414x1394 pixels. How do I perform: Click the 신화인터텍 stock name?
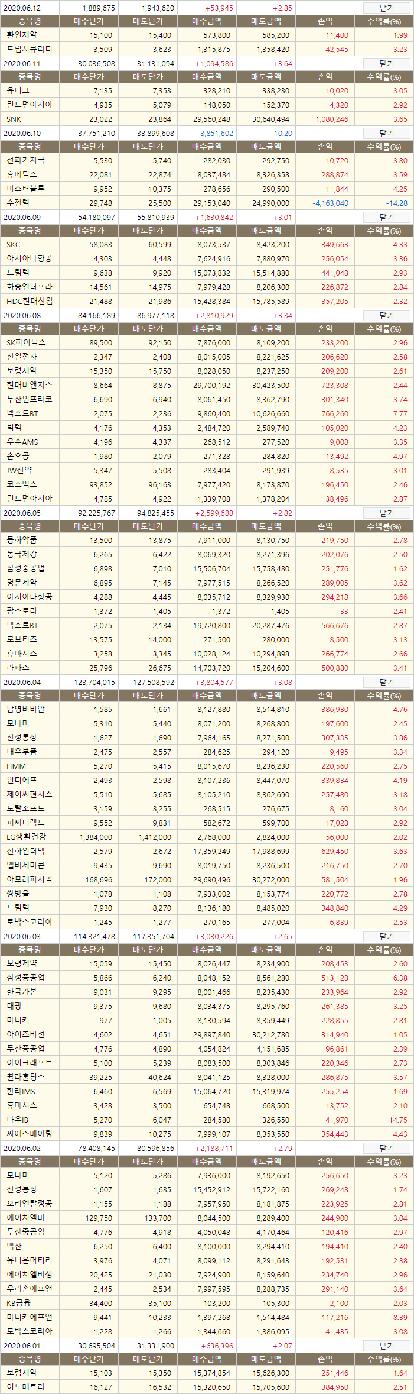click(x=25, y=851)
